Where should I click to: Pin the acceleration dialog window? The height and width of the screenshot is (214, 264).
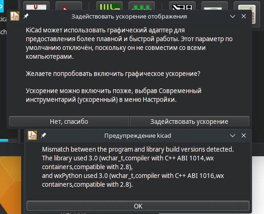tap(26, 16)
